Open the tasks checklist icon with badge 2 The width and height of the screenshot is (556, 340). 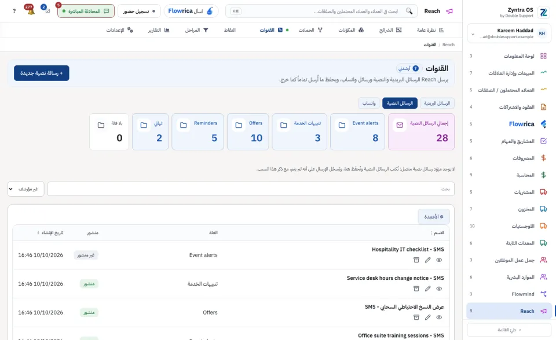point(47,10)
